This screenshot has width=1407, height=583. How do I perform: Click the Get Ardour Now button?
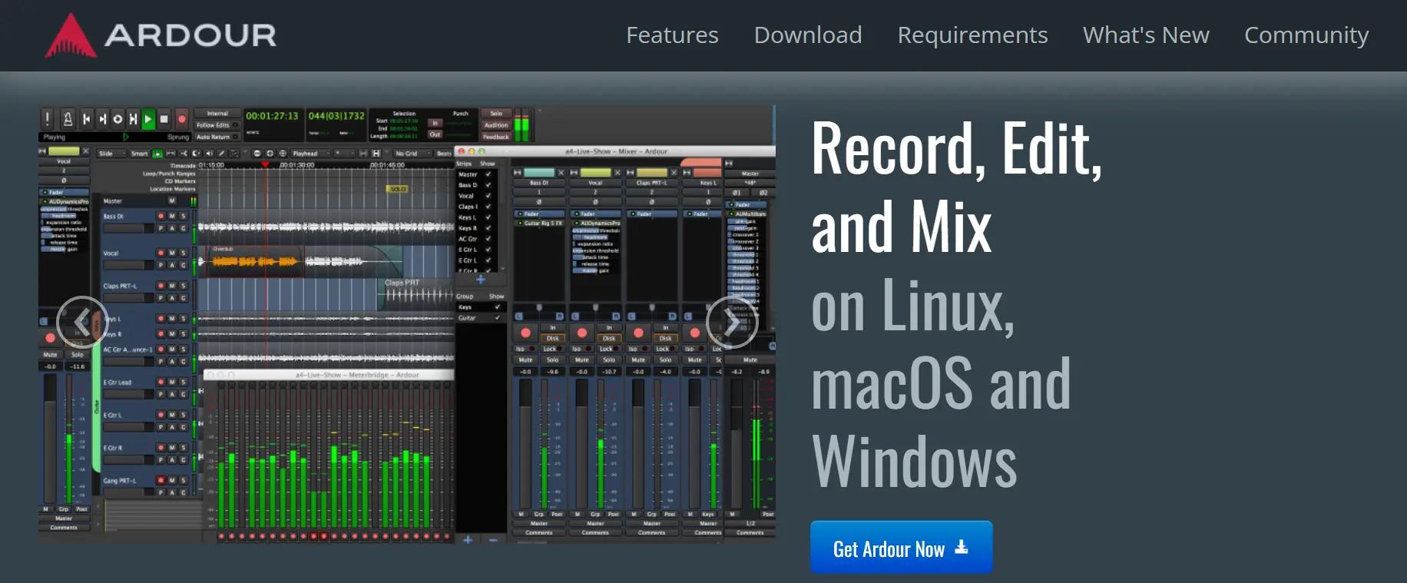coord(902,548)
